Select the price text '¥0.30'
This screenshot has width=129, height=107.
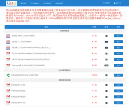[94, 65]
